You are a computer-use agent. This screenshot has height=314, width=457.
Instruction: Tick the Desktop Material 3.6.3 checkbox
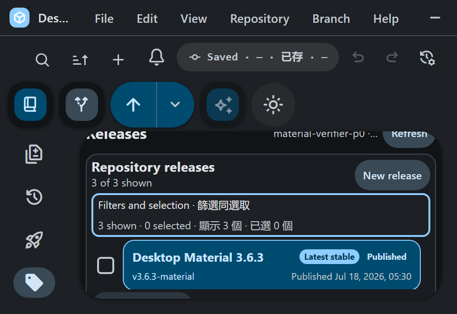coord(106,265)
